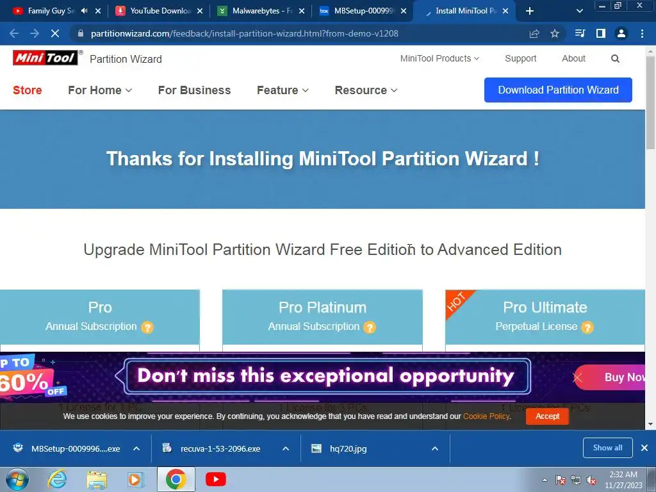Click the share page icon in address bar
This screenshot has width=656, height=492.
click(x=534, y=33)
